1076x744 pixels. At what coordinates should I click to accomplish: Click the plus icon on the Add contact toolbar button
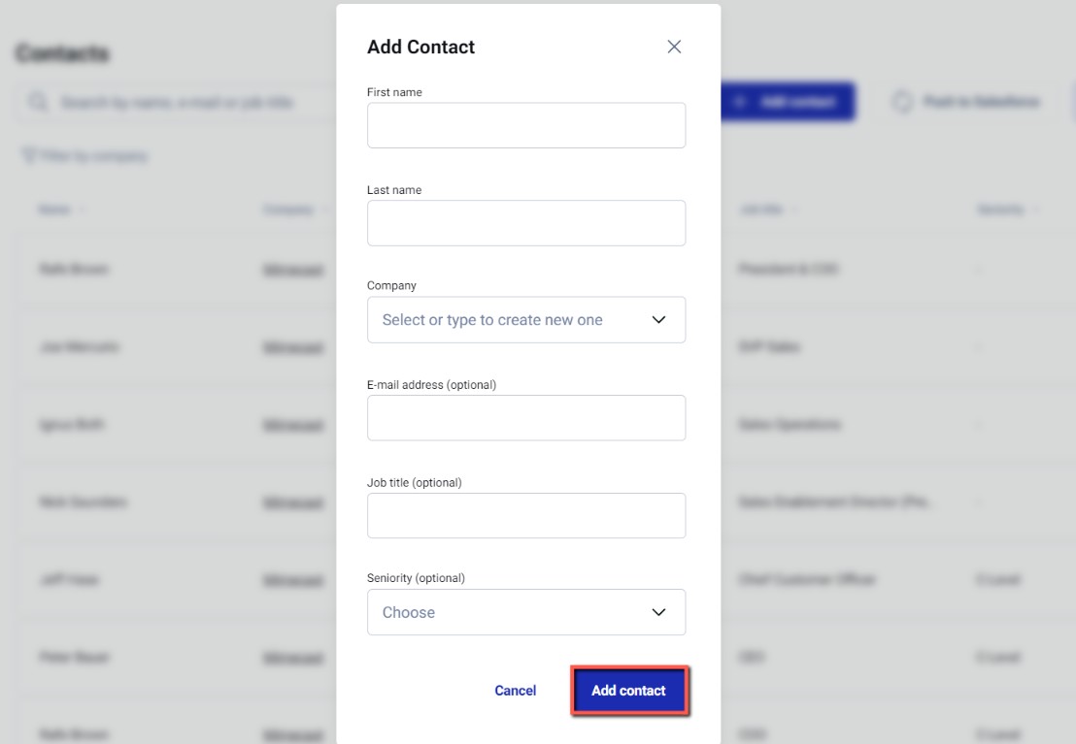[x=738, y=101]
